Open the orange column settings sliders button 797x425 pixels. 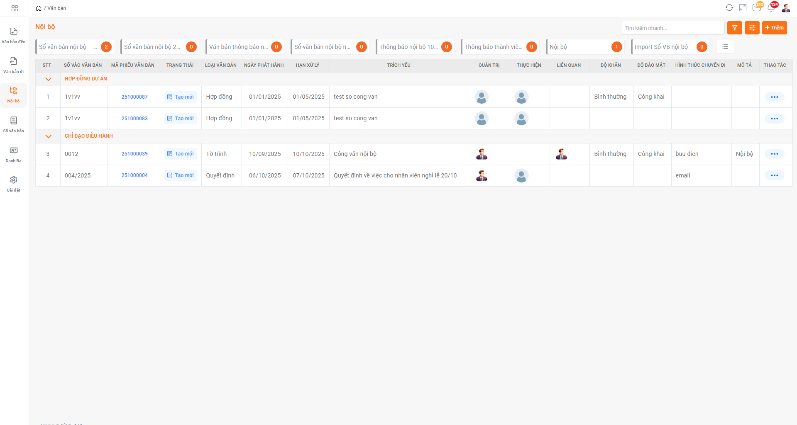click(x=752, y=28)
